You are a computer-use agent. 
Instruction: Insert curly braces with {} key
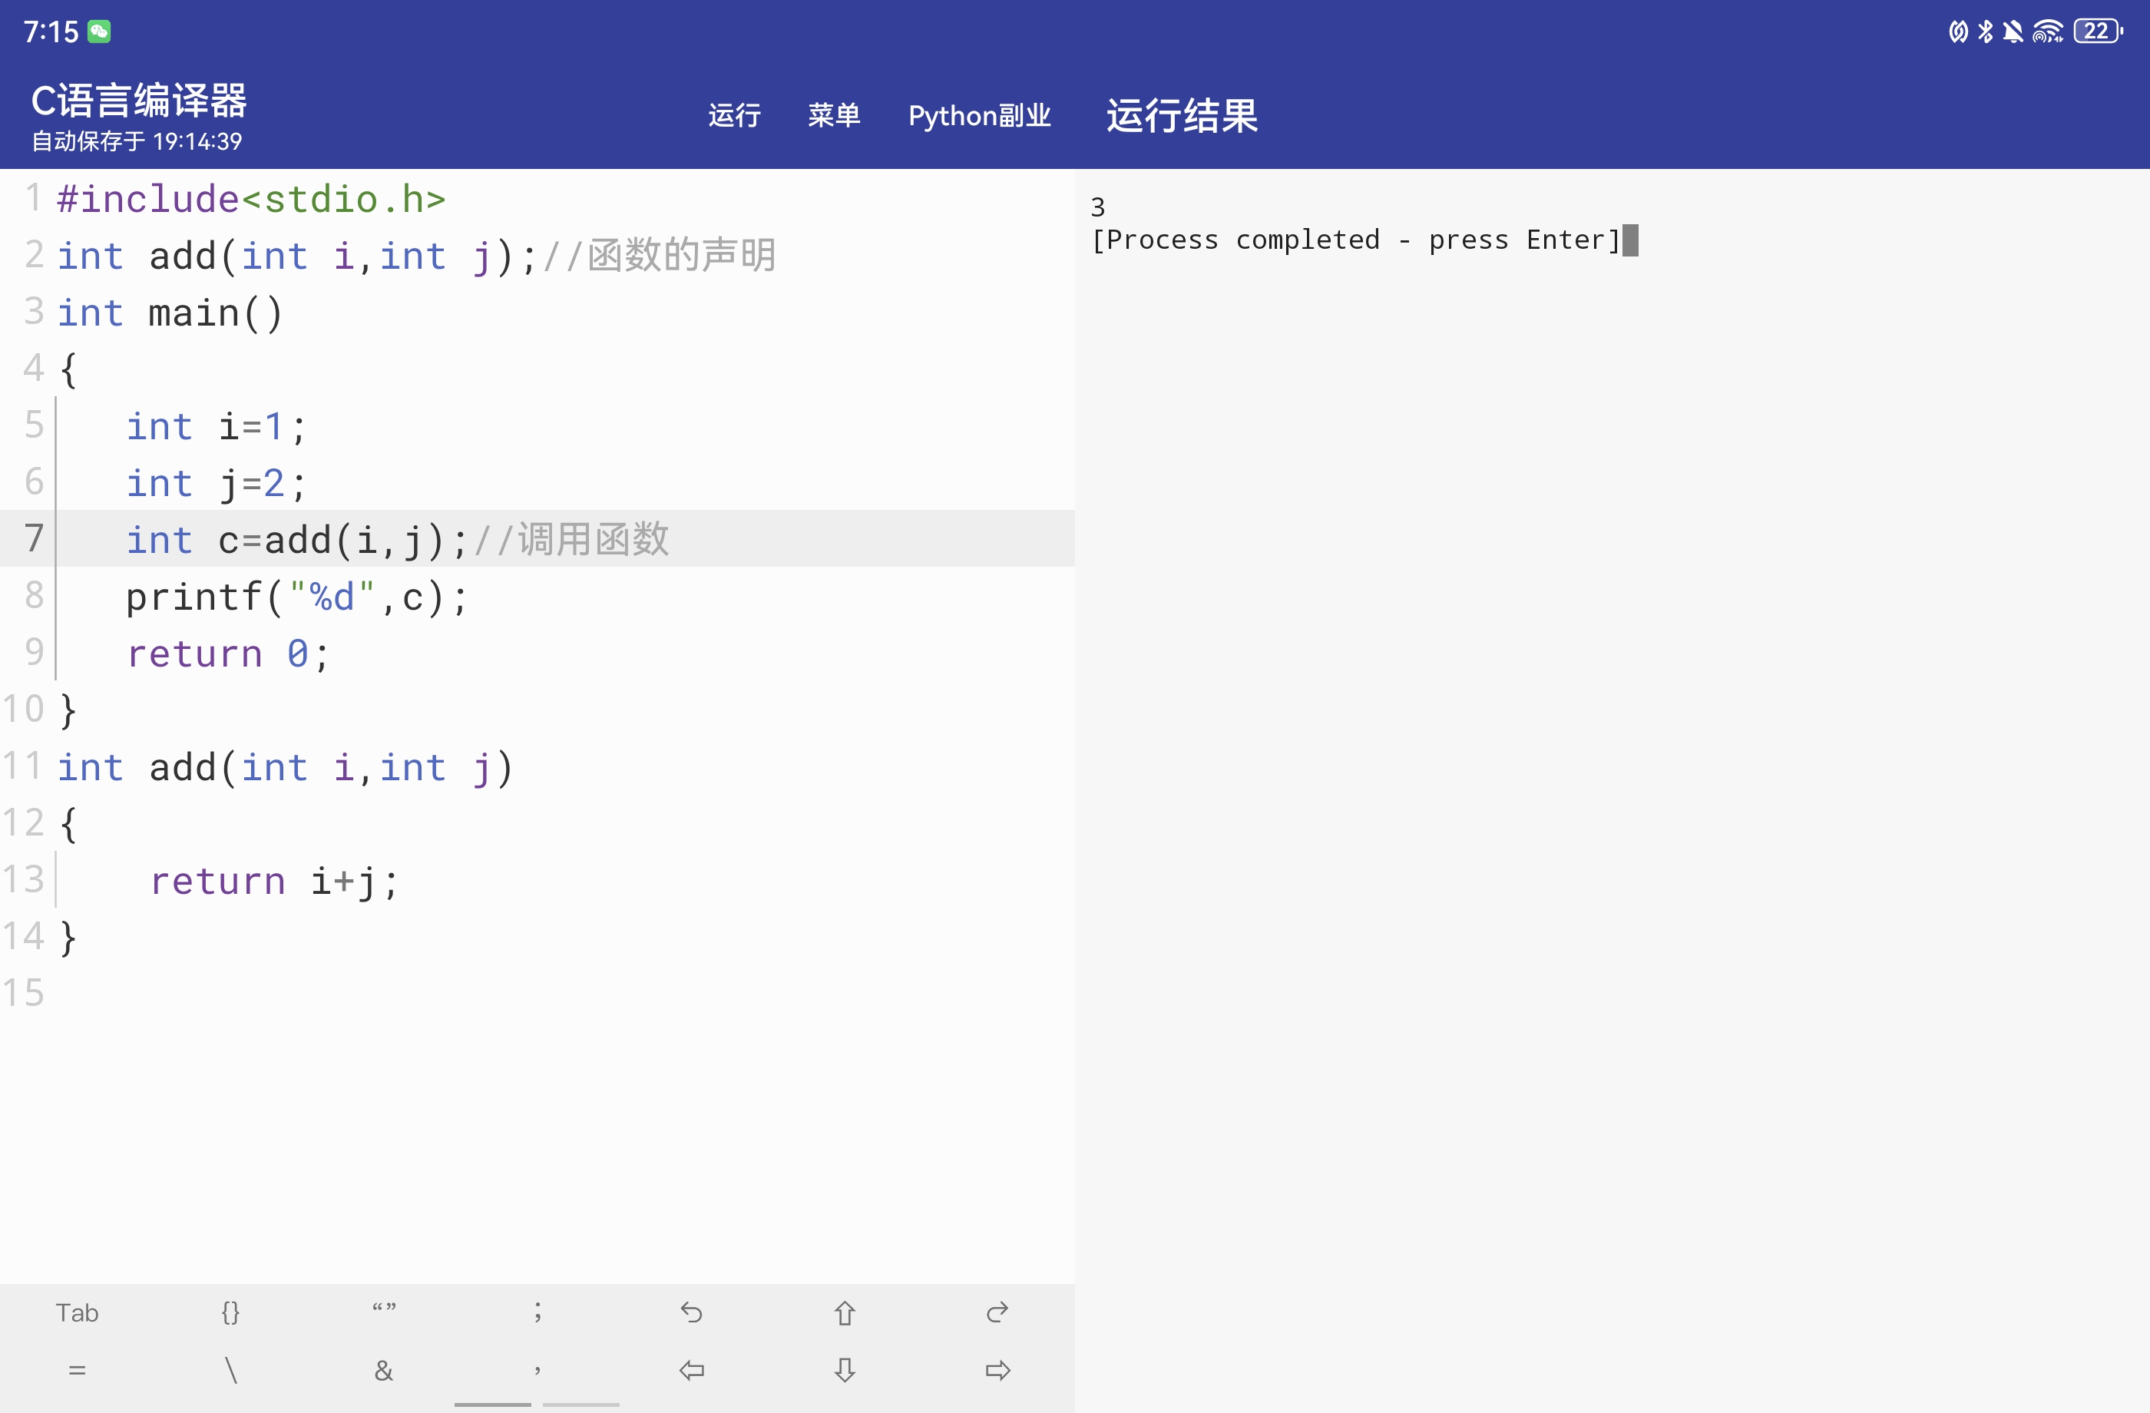pos(230,1312)
